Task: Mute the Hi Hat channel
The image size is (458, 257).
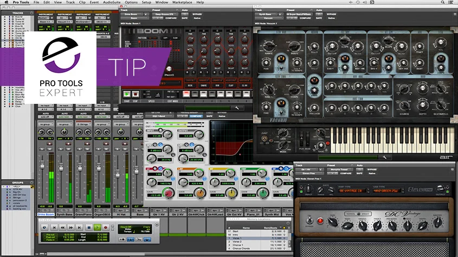Action: pyautogui.click(x=125, y=149)
